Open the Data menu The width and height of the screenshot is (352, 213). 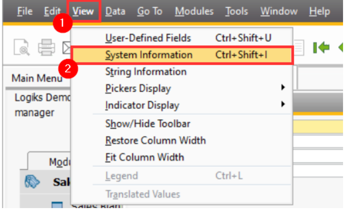click(115, 12)
